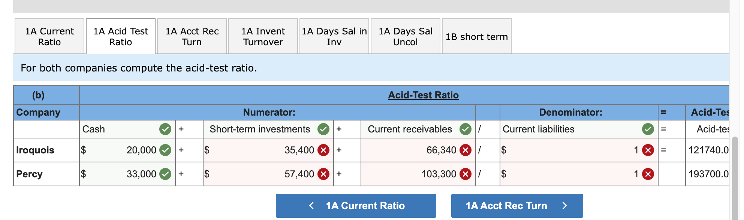Click the Percy company row label

pos(29,174)
